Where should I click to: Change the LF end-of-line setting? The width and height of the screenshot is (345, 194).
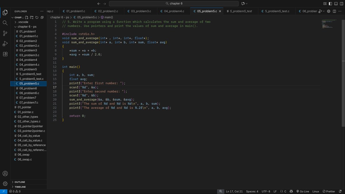point(275,191)
